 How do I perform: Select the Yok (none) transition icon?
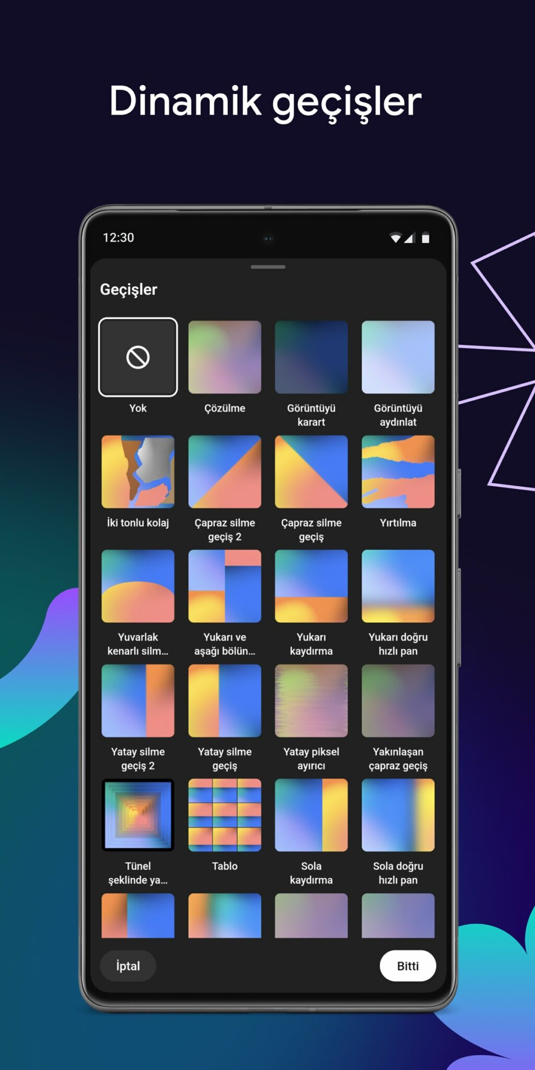(138, 357)
